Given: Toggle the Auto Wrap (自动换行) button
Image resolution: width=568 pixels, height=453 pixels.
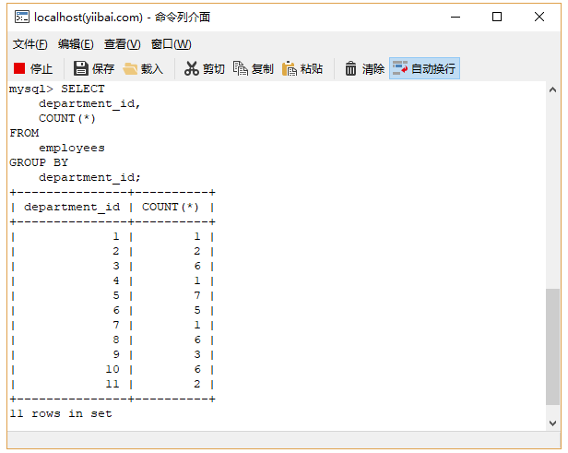Looking at the screenshot, I should tap(424, 68).
